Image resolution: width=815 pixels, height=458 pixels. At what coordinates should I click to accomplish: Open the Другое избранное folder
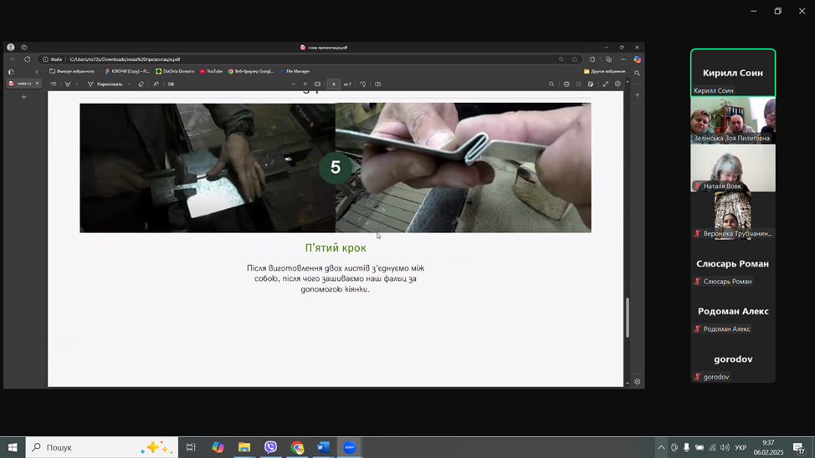pyautogui.click(x=604, y=71)
